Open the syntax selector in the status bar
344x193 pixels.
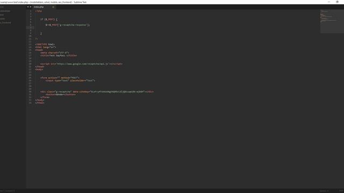[x=341, y=191]
